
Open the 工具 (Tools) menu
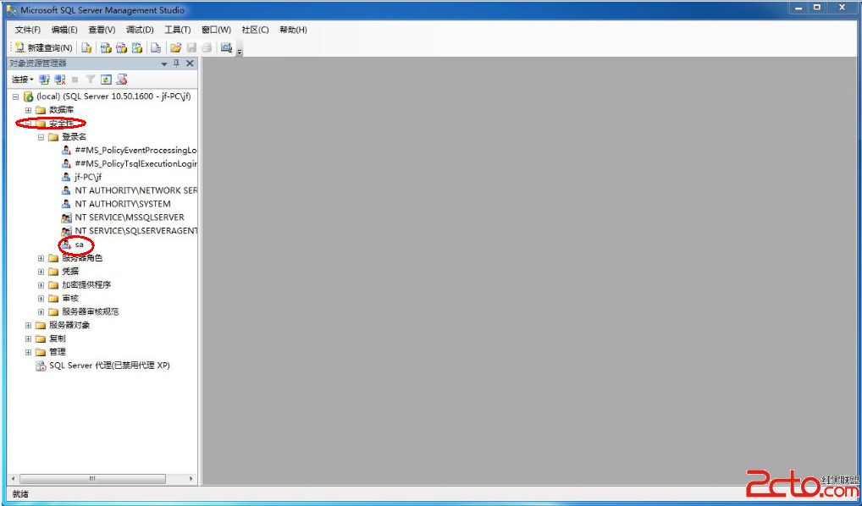point(177,30)
